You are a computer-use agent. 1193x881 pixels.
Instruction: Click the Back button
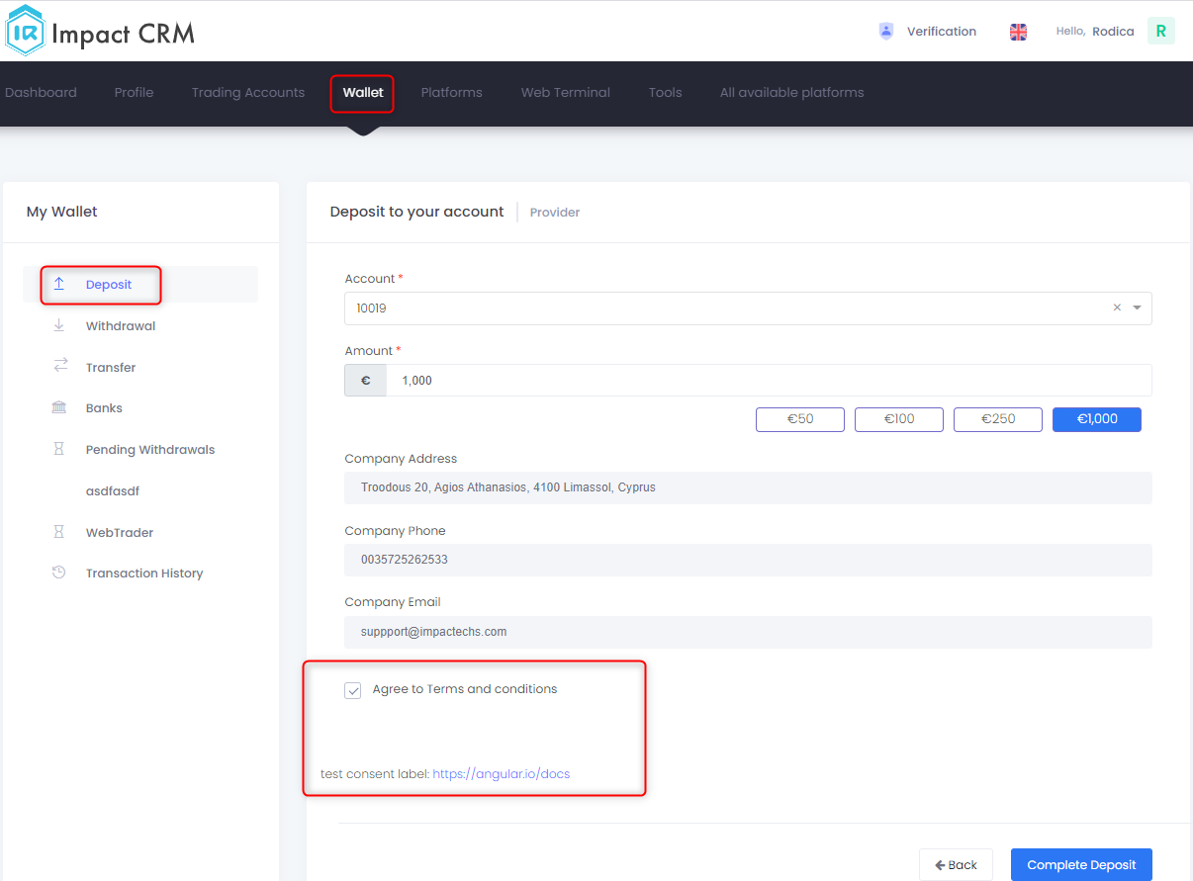956,865
